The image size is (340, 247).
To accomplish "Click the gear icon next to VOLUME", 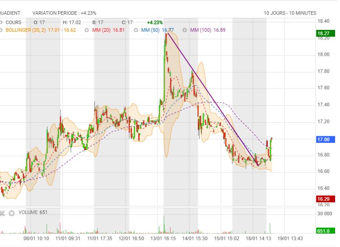I will (x=12, y=213).
